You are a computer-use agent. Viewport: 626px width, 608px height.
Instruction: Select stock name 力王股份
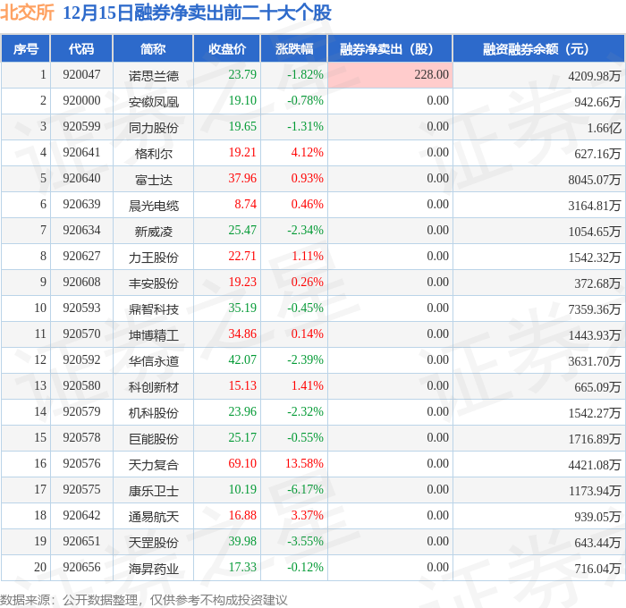pyautogui.click(x=153, y=258)
